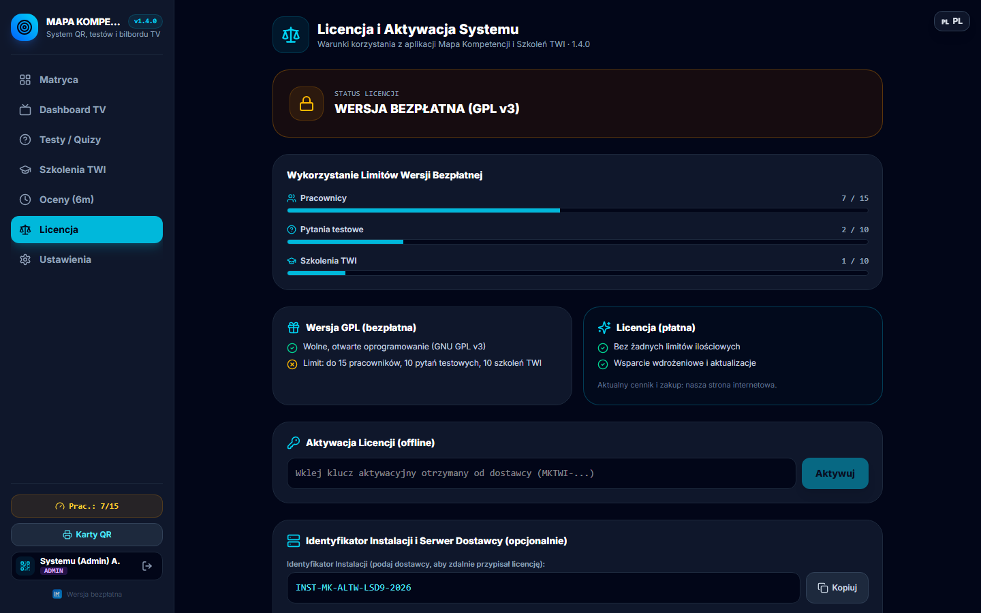Click the question icon beside Pytania testowe

point(292,230)
